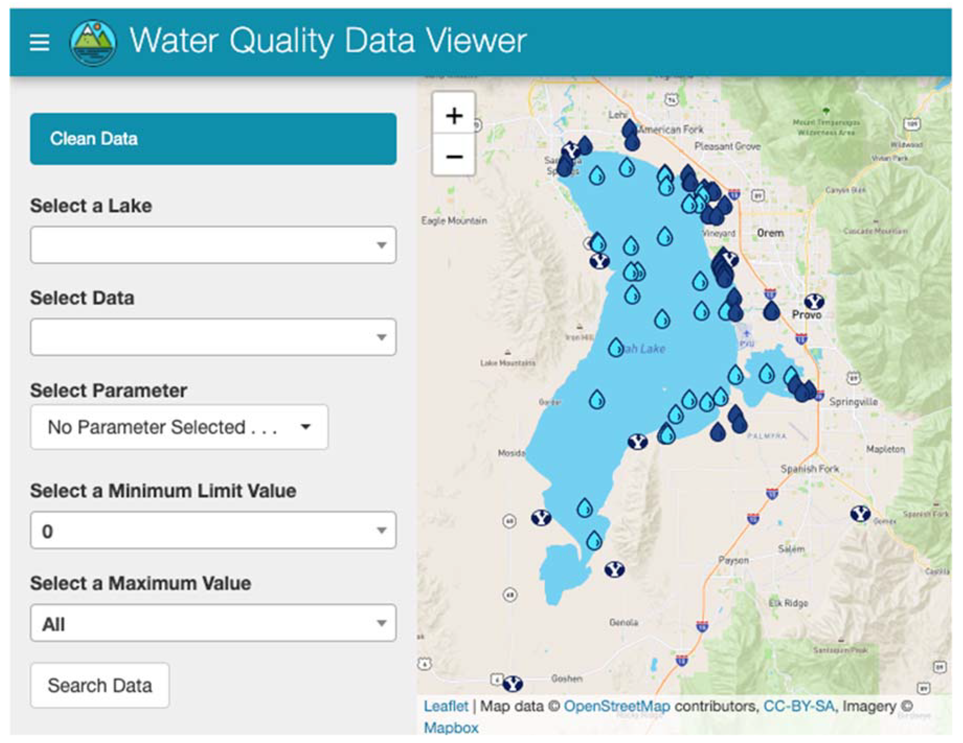Click the Clean Data button
The width and height of the screenshot is (963, 743).
213,139
